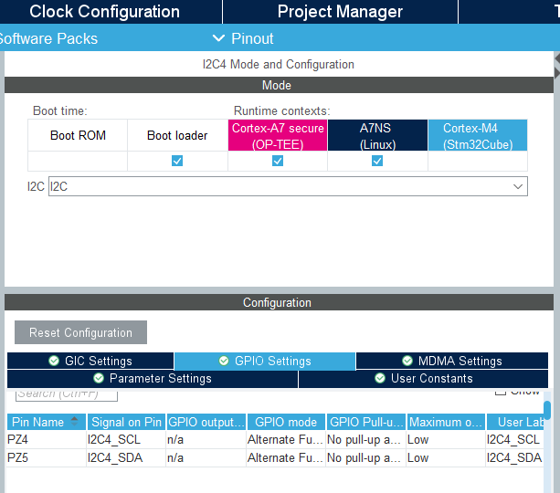Open the I2C mode combo box
The image size is (560, 493).
click(x=288, y=186)
